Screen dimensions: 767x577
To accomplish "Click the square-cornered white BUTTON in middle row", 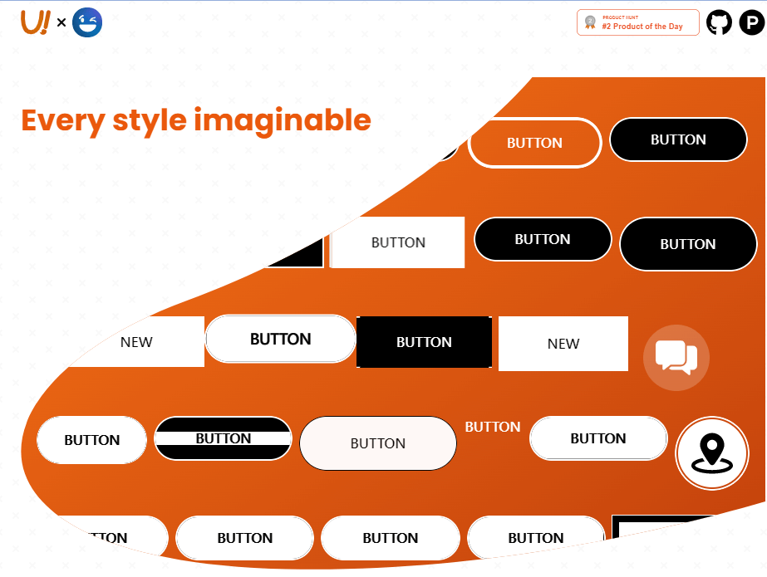I will [397, 242].
